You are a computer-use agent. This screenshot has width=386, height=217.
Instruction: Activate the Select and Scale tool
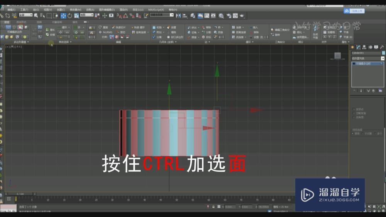click(76, 16)
